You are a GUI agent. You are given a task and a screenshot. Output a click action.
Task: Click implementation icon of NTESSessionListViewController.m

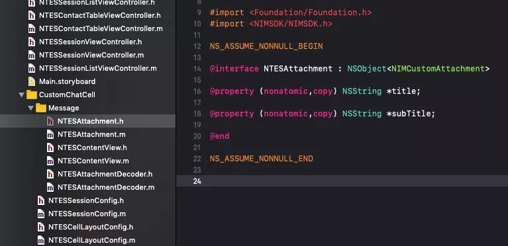click(32, 68)
